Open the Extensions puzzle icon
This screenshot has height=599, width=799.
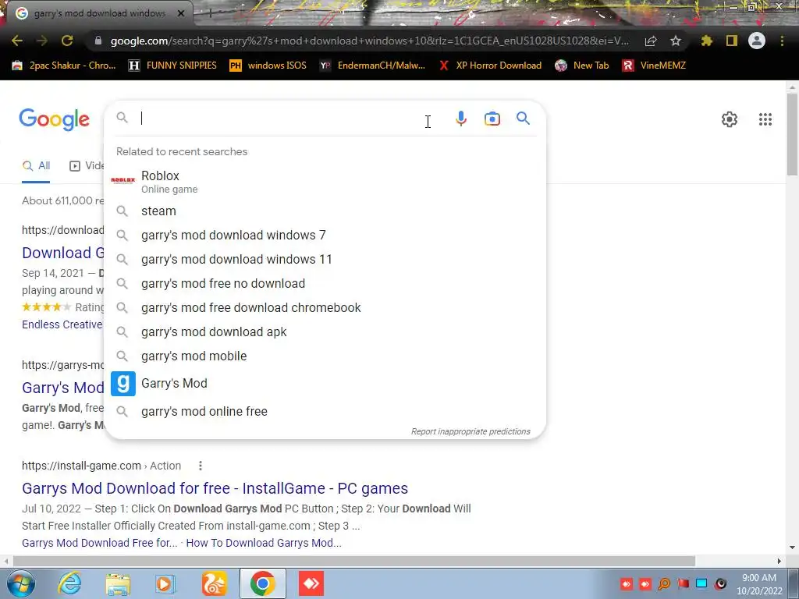point(706,41)
